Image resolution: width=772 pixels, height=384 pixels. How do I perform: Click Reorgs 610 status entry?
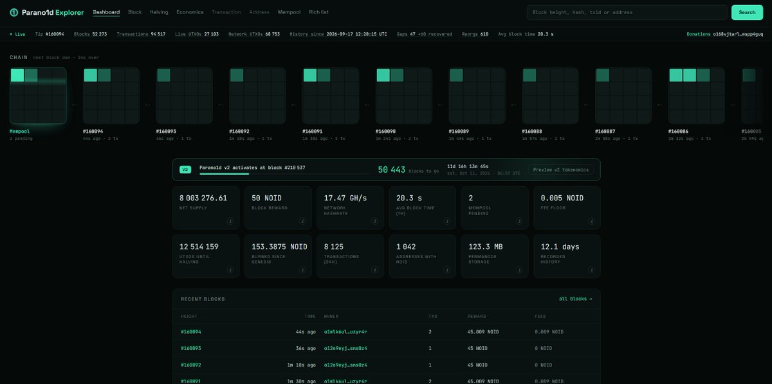click(x=475, y=34)
